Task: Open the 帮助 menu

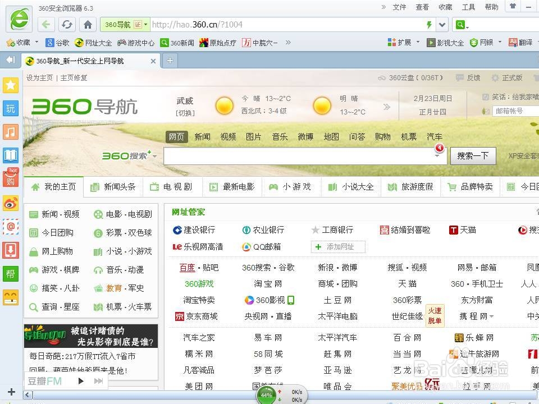Action: (492, 7)
